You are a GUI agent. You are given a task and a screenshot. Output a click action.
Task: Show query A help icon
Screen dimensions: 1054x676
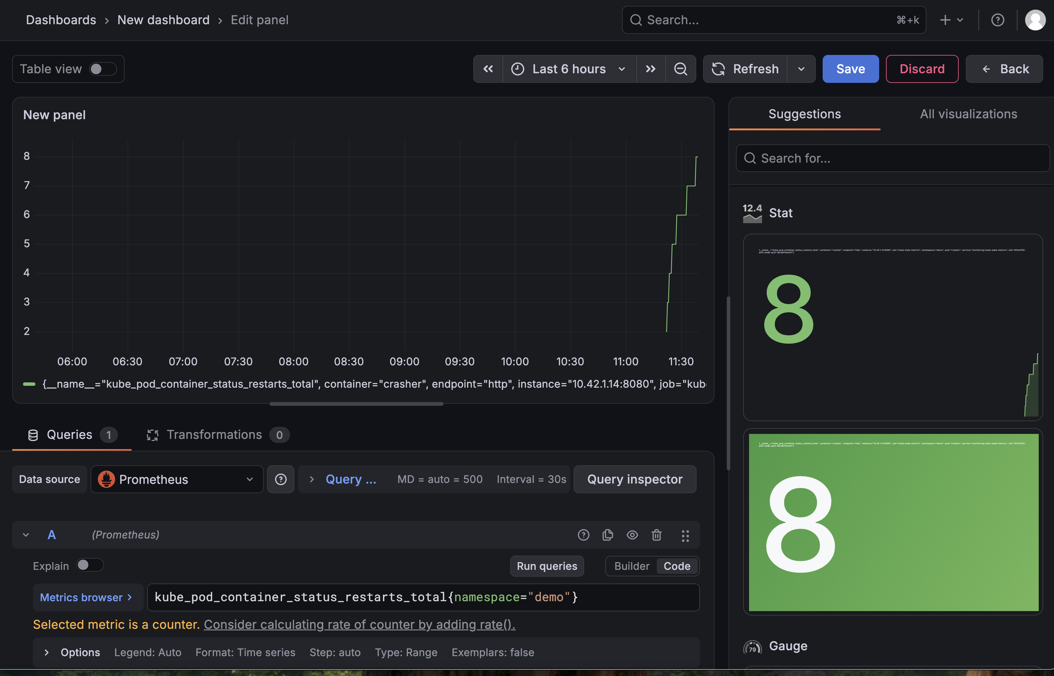coord(583,535)
